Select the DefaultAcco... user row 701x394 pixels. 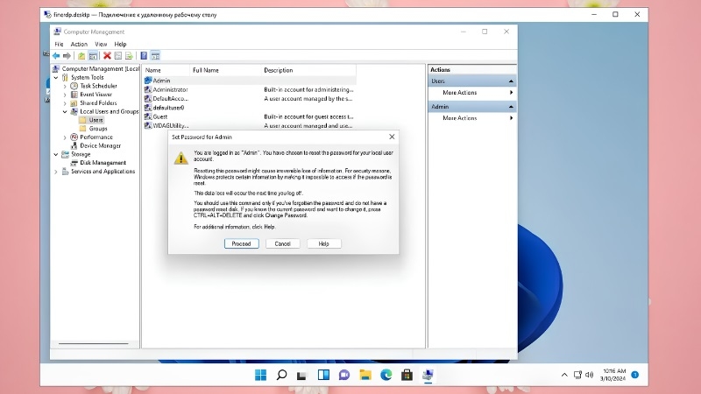[250, 98]
